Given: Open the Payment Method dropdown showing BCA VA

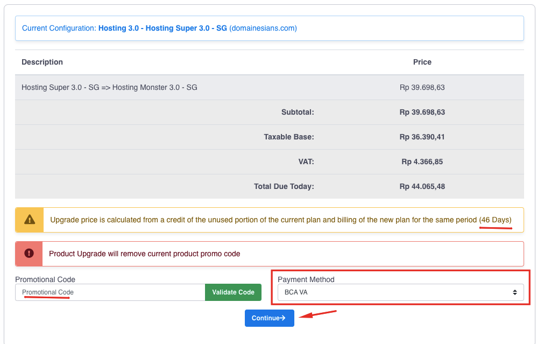Looking at the screenshot, I should [401, 292].
